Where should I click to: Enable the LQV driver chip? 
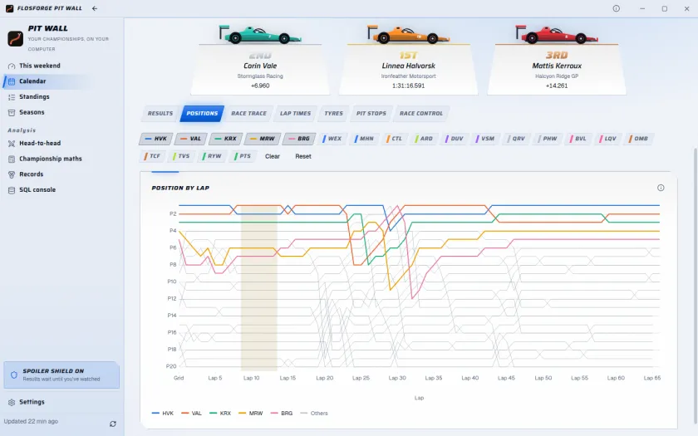(608, 139)
